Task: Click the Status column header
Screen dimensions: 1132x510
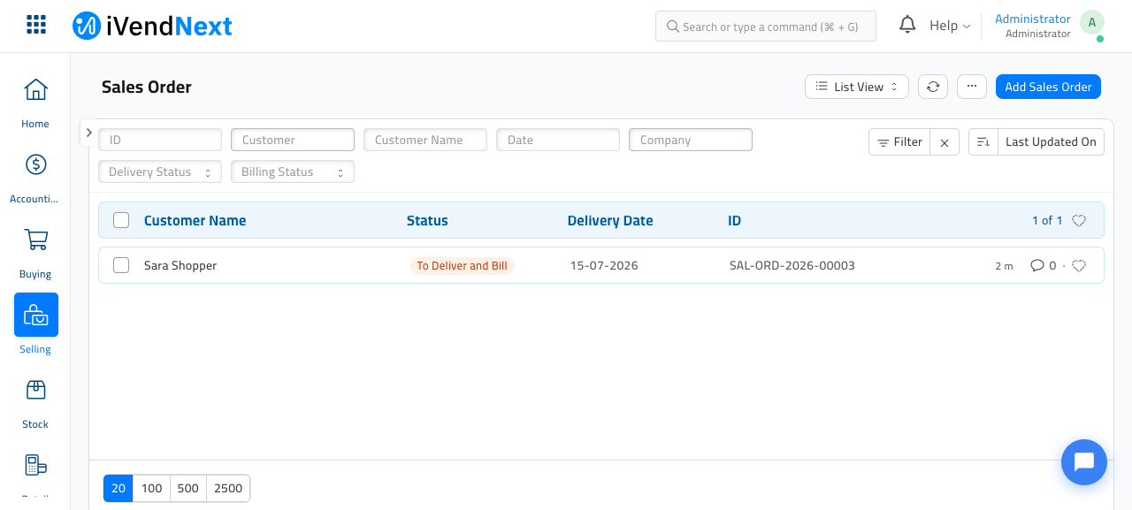Action: [x=427, y=221]
